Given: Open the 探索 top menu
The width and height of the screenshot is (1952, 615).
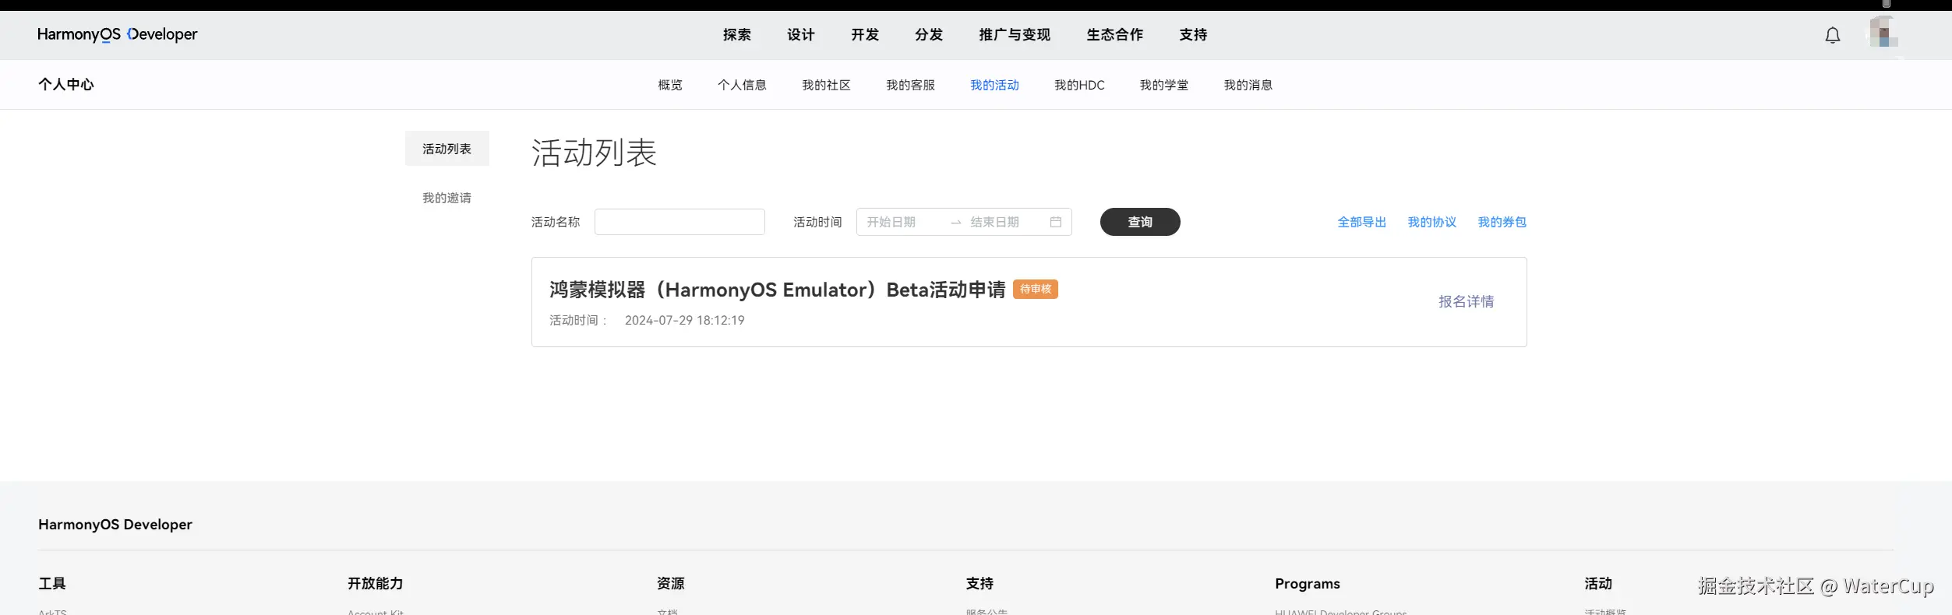Looking at the screenshot, I should 737,34.
